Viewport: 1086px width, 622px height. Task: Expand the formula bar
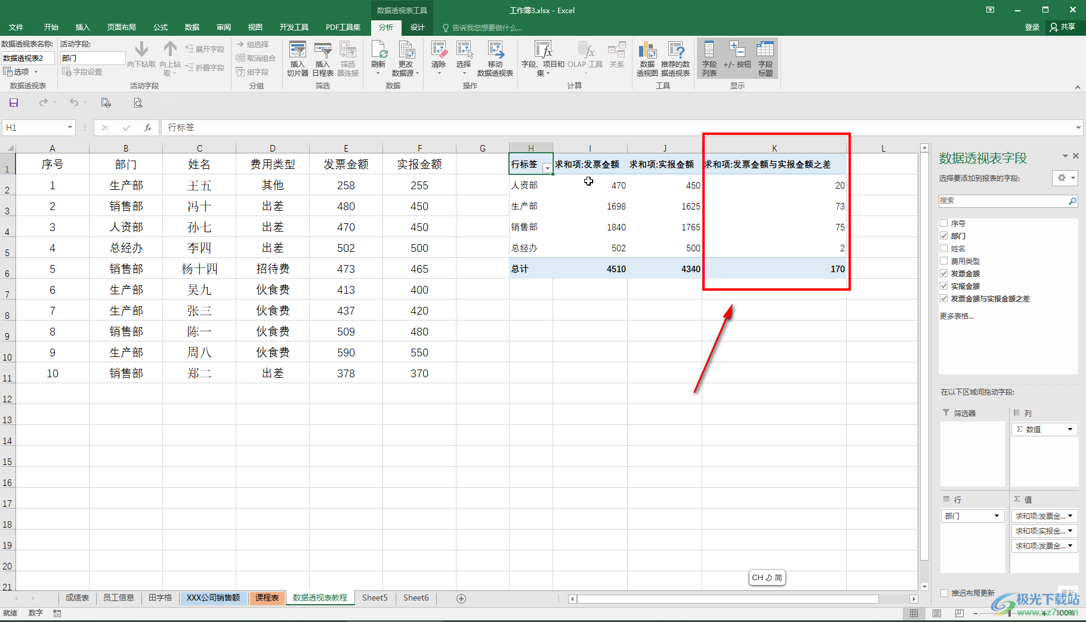(x=1078, y=127)
